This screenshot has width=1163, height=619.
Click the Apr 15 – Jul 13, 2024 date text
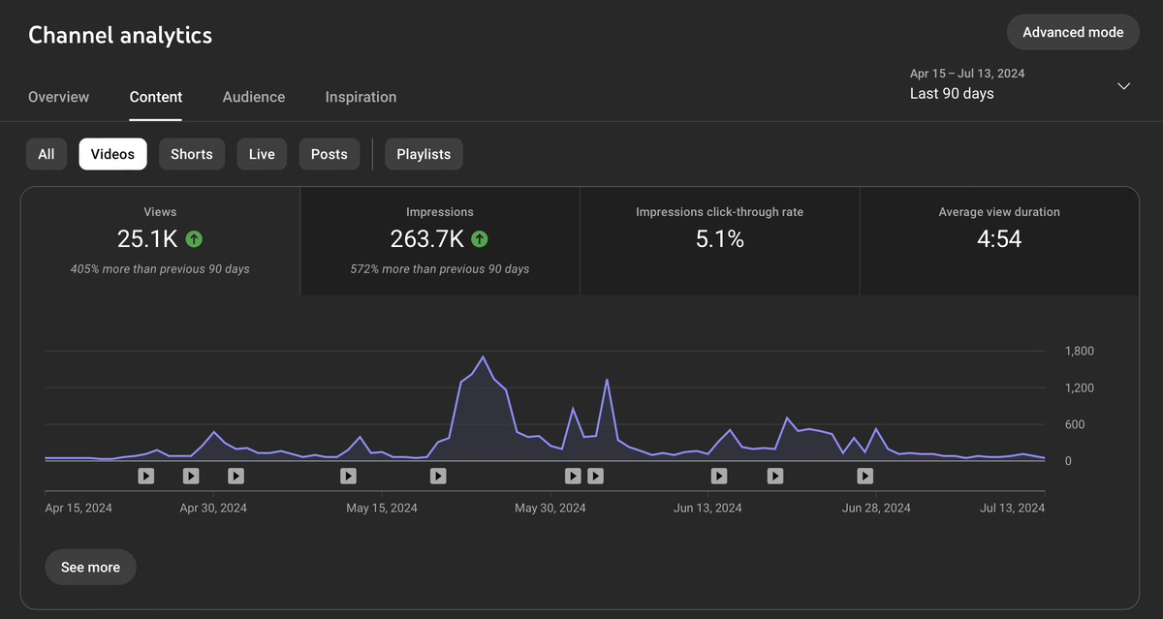[967, 74]
